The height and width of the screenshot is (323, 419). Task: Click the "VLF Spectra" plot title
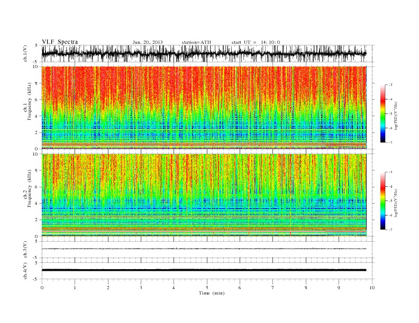[x=60, y=42]
